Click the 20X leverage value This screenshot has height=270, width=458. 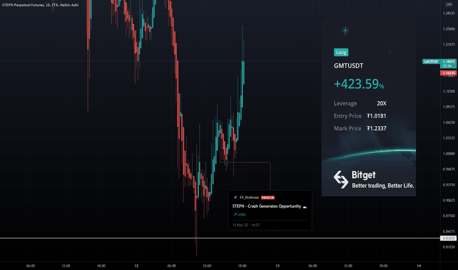tap(381, 103)
